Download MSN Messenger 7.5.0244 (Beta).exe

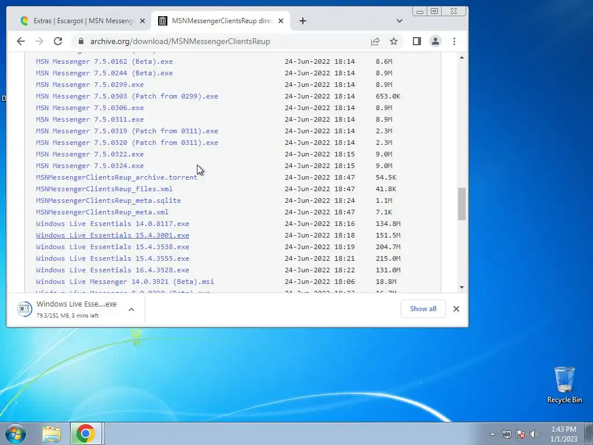pos(104,73)
